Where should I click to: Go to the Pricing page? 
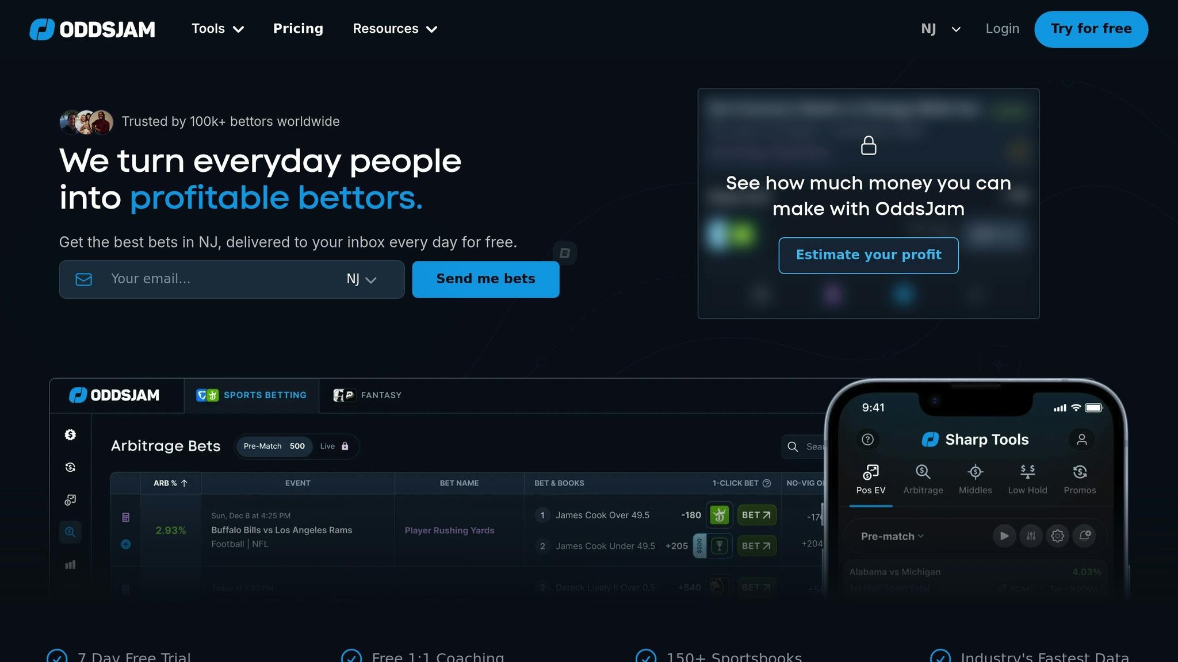point(298,29)
